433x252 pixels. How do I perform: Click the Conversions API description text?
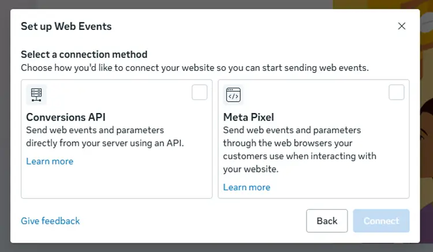coord(105,137)
